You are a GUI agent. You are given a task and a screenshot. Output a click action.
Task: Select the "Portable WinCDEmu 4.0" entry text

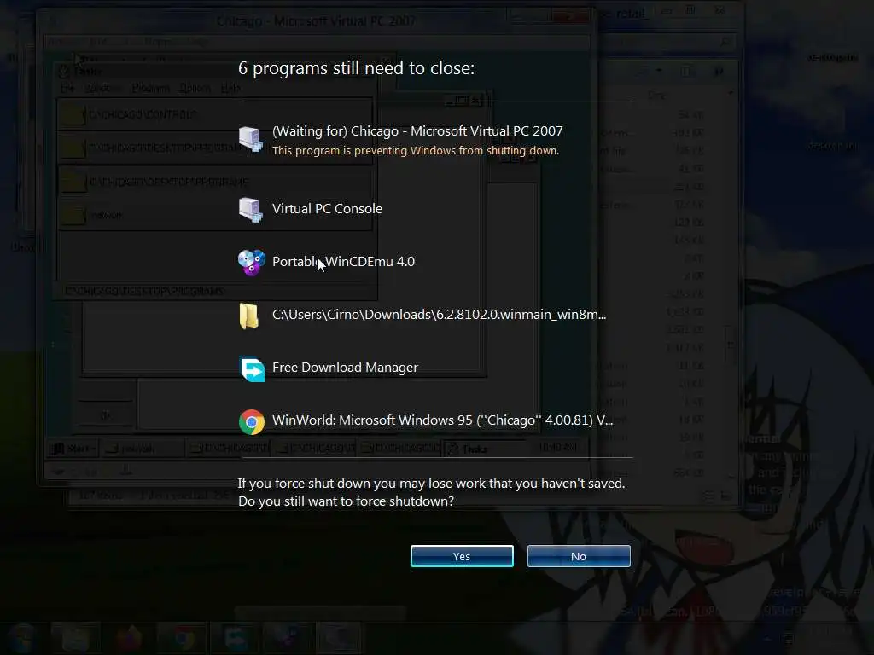(x=343, y=261)
